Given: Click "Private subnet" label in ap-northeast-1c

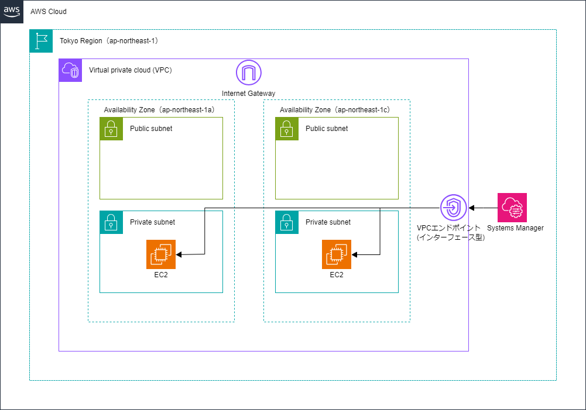Looking at the screenshot, I should 328,222.
